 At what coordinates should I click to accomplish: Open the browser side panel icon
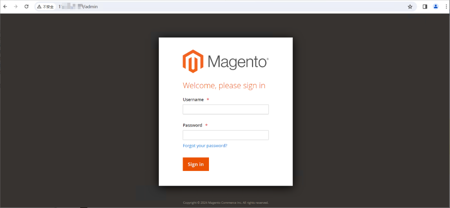(425, 7)
